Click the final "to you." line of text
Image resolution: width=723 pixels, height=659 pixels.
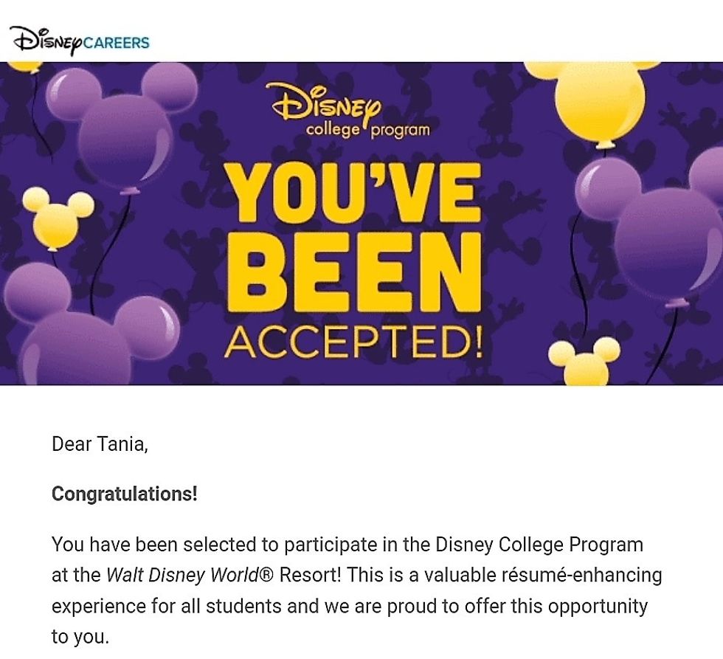pos(80,637)
